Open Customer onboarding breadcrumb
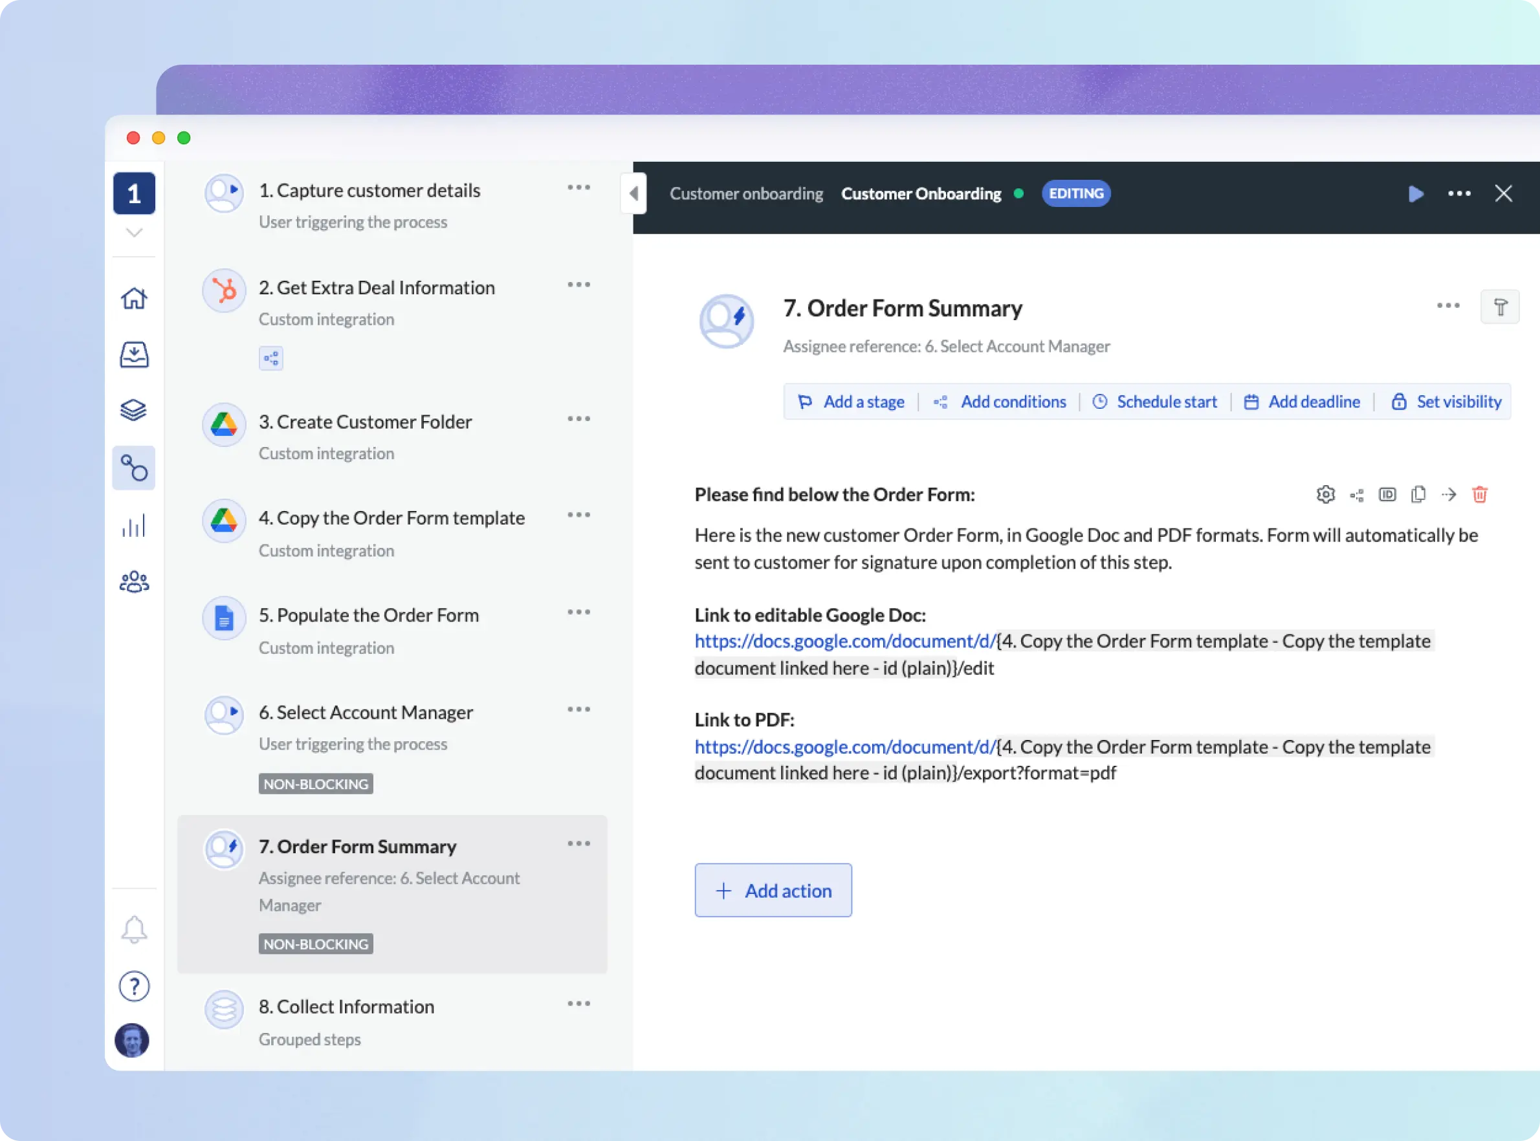 pyautogui.click(x=745, y=193)
